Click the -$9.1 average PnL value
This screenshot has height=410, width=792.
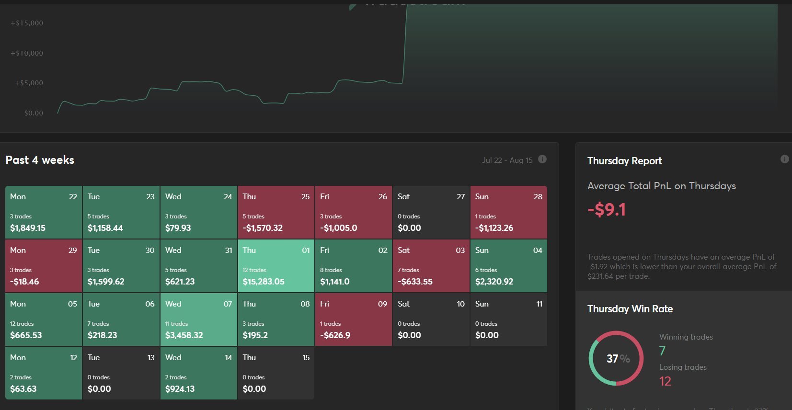point(607,210)
